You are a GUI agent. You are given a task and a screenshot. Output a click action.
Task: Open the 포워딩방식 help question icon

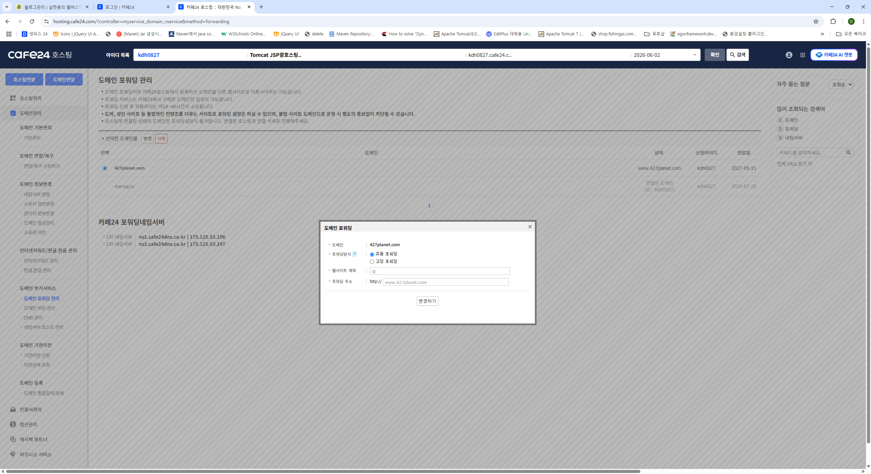[x=354, y=254]
